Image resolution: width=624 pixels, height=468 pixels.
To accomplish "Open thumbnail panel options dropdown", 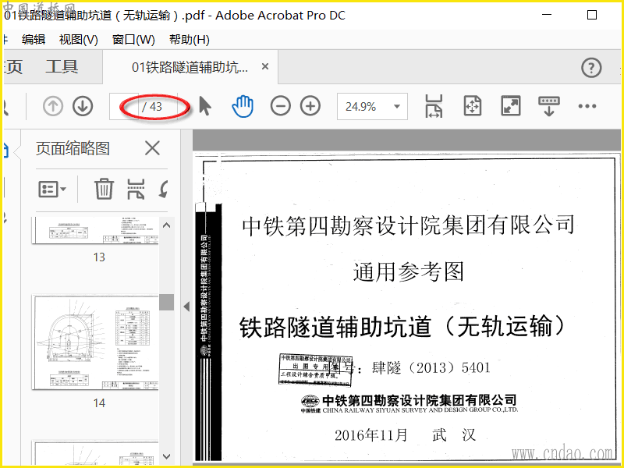I will pos(52,189).
